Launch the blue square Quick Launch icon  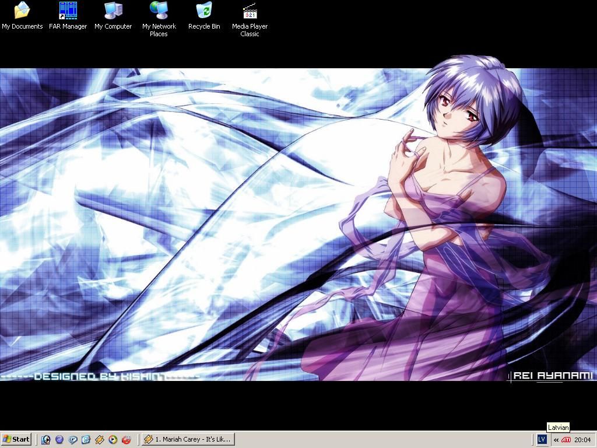point(86,440)
